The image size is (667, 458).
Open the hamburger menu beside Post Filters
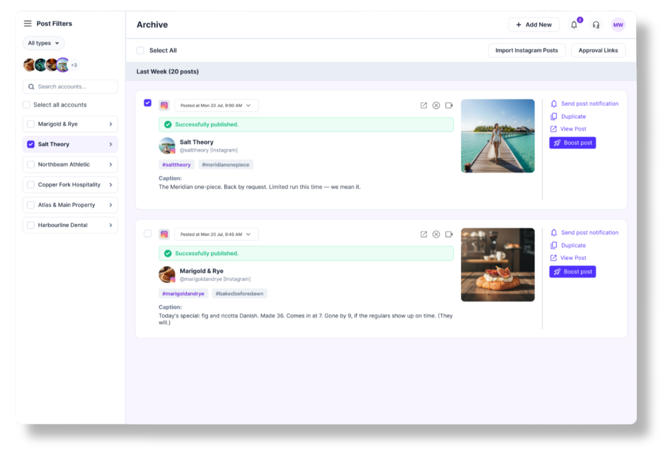tap(27, 23)
